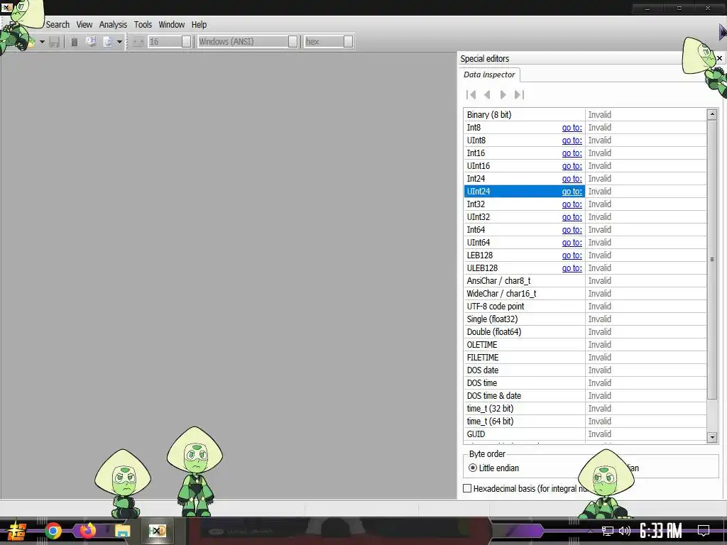Click the go to link for UInt16
The height and width of the screenshot is (545, 727).
pyautogui.click(x=572, y=166)
